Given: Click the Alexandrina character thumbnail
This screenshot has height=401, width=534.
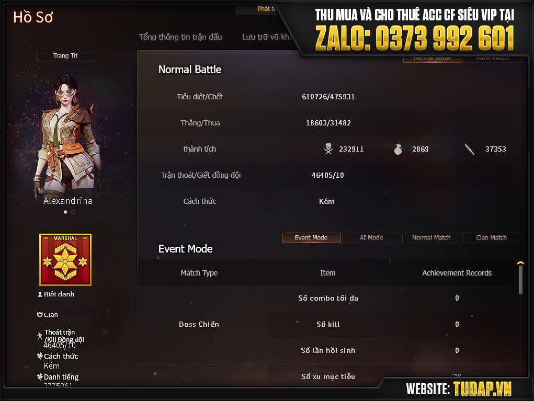Looking at the screenshot, I should point(68,136).
